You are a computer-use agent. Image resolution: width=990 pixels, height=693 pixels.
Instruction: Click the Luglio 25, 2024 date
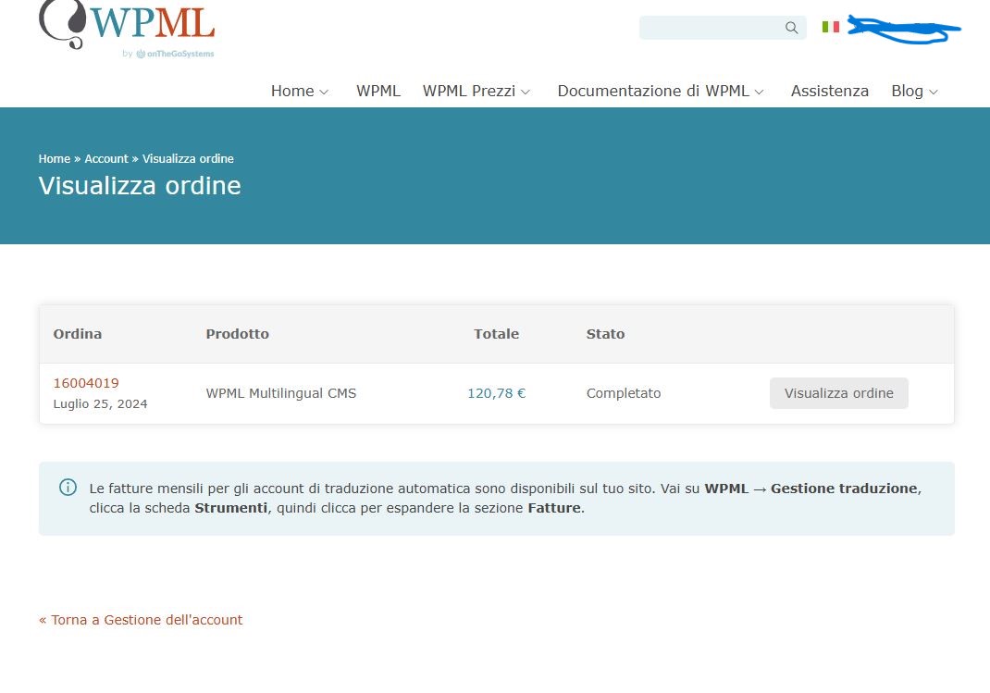(101, 404)
